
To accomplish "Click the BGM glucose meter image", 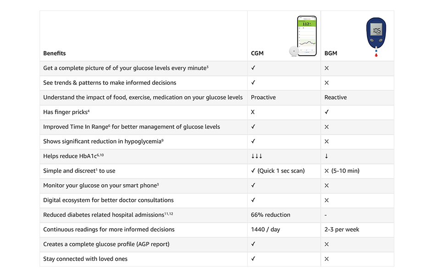I will point(376,33).
